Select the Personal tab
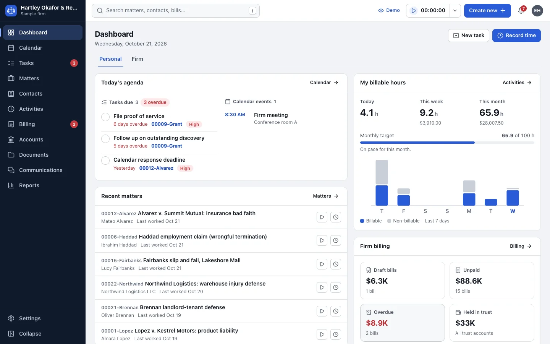Image resolution: width=550 pixels, height=344 pixels. (x=110, y=59)
